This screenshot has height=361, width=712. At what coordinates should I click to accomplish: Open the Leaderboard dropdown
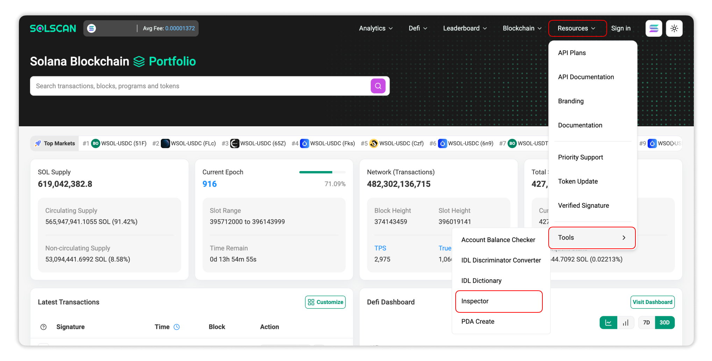pos(465,28)
